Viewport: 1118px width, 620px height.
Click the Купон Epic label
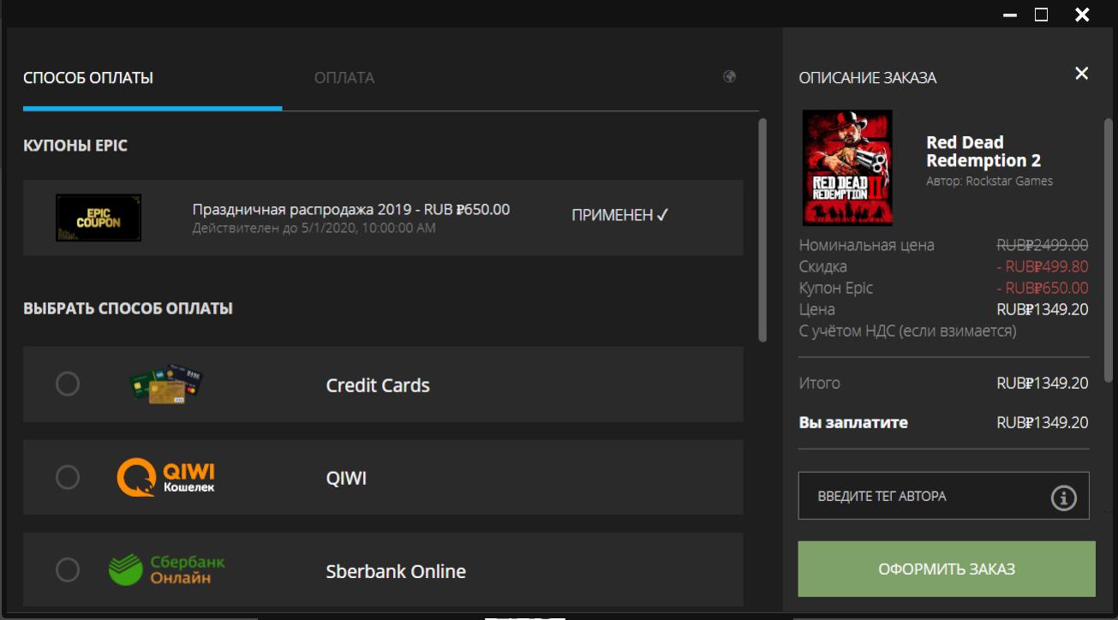[835, 288]
